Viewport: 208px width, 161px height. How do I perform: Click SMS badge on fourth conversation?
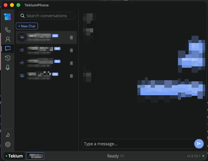pos(55,74)
